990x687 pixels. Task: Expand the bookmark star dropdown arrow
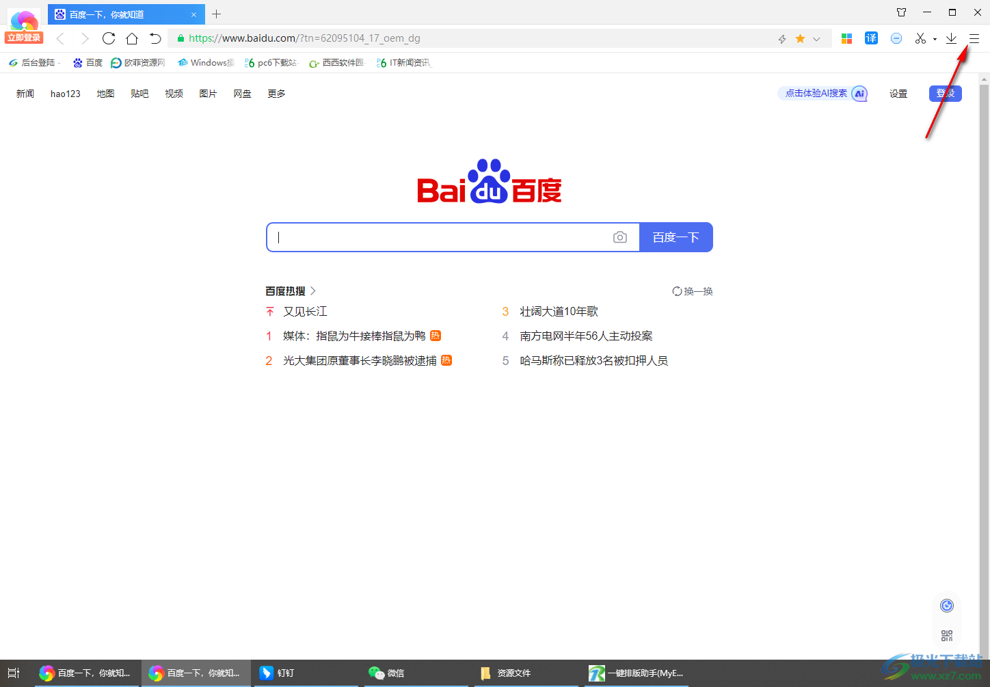coord(816,39)
